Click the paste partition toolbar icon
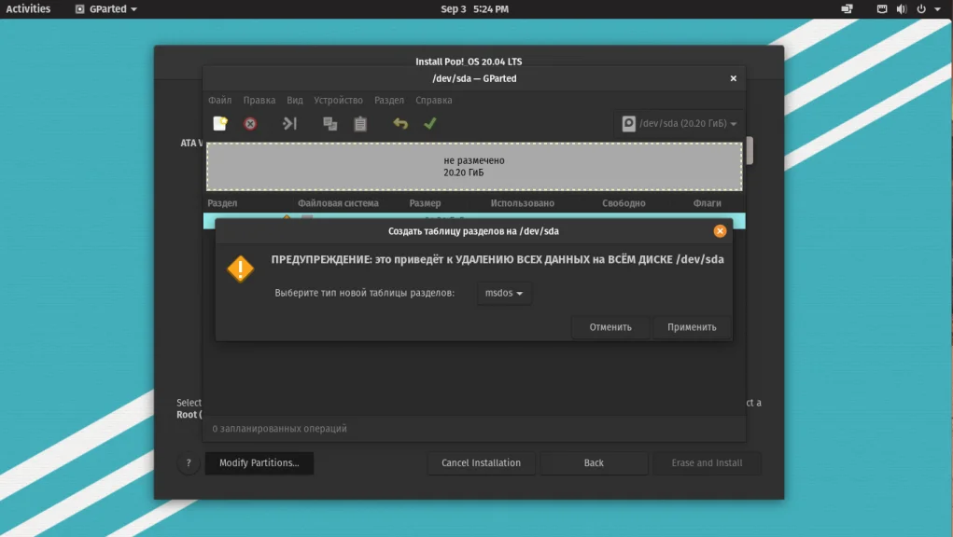953x537 pixels. pyautogui.click(x=360, y=124)
